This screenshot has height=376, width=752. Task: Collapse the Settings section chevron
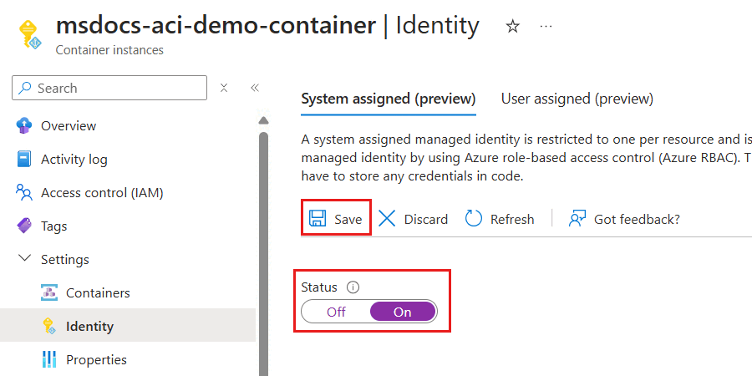tap(24, 259)
